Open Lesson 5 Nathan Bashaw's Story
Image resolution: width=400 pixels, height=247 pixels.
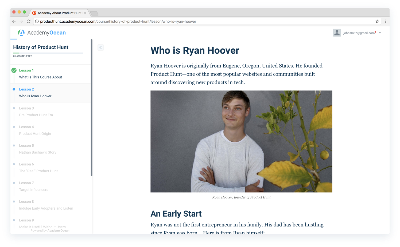point(51,149)
